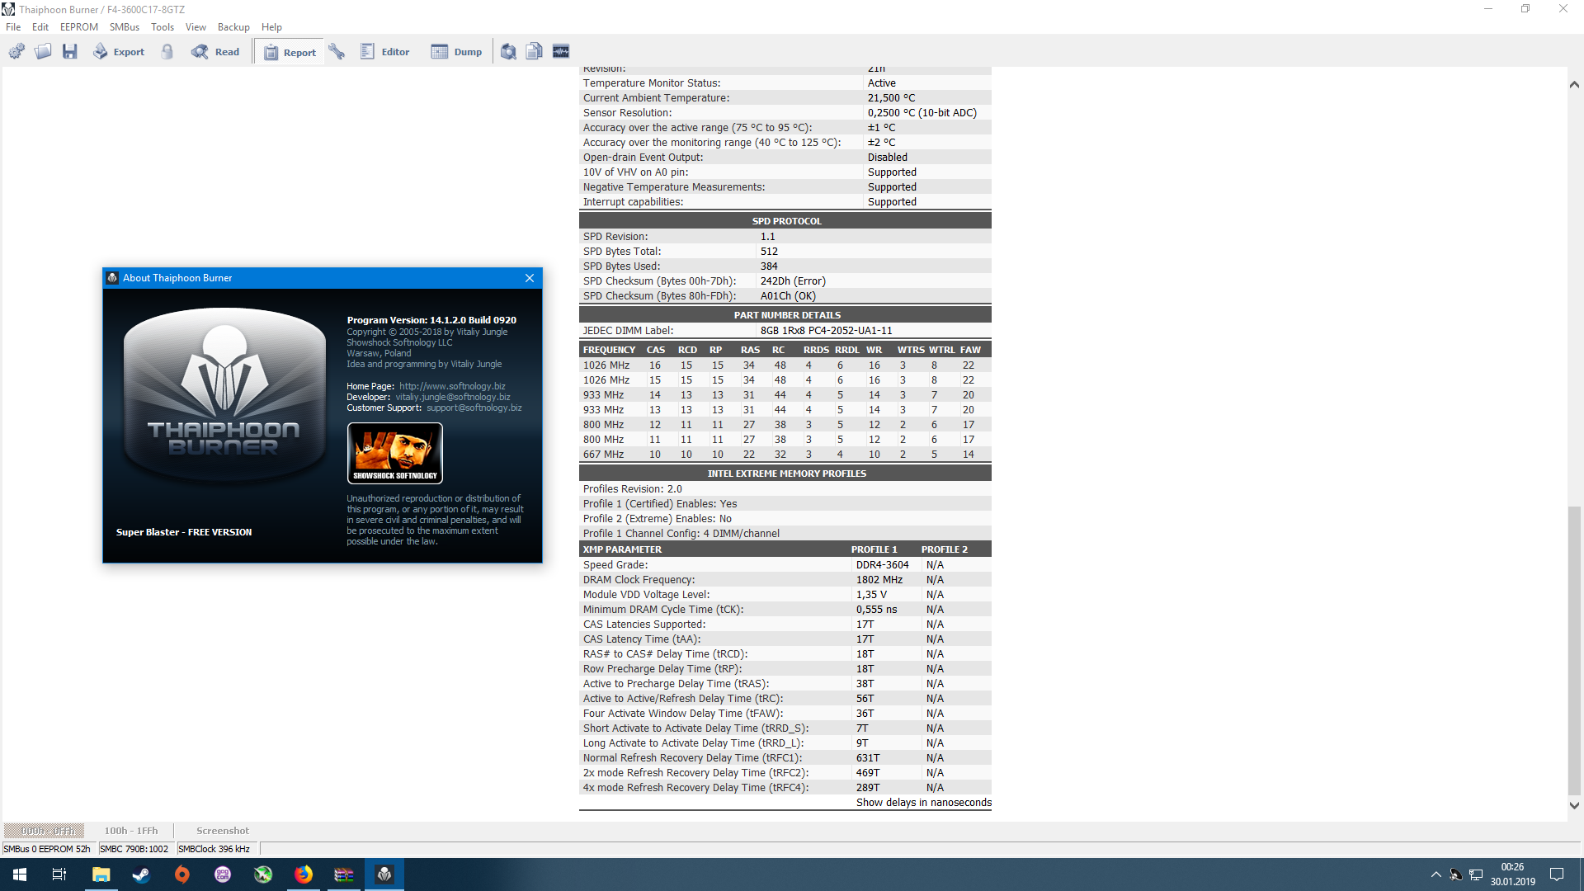This screenshot has width=1584, height=891.
Task: Open the Export dialog from the toolbar
Action: (118, 51)
